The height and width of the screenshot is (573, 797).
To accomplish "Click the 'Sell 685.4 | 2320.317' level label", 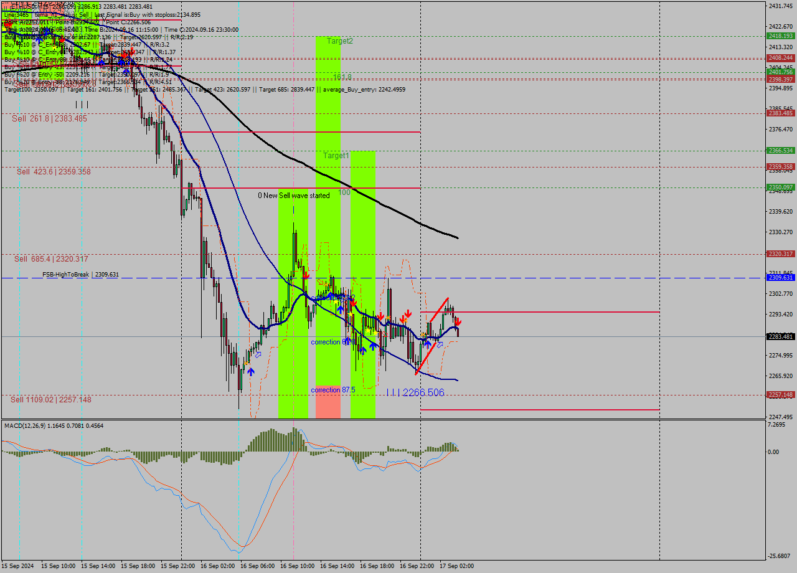I will (51, 259).
